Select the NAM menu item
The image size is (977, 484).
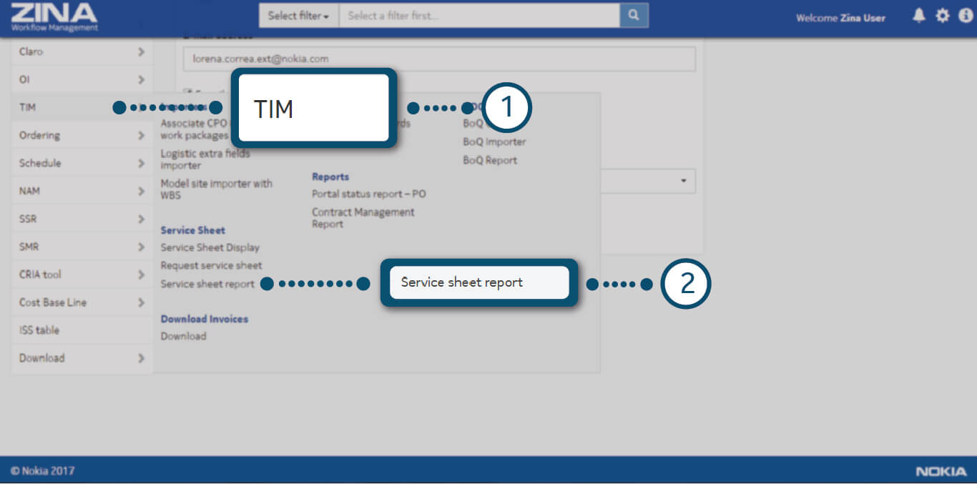(82, 191)
